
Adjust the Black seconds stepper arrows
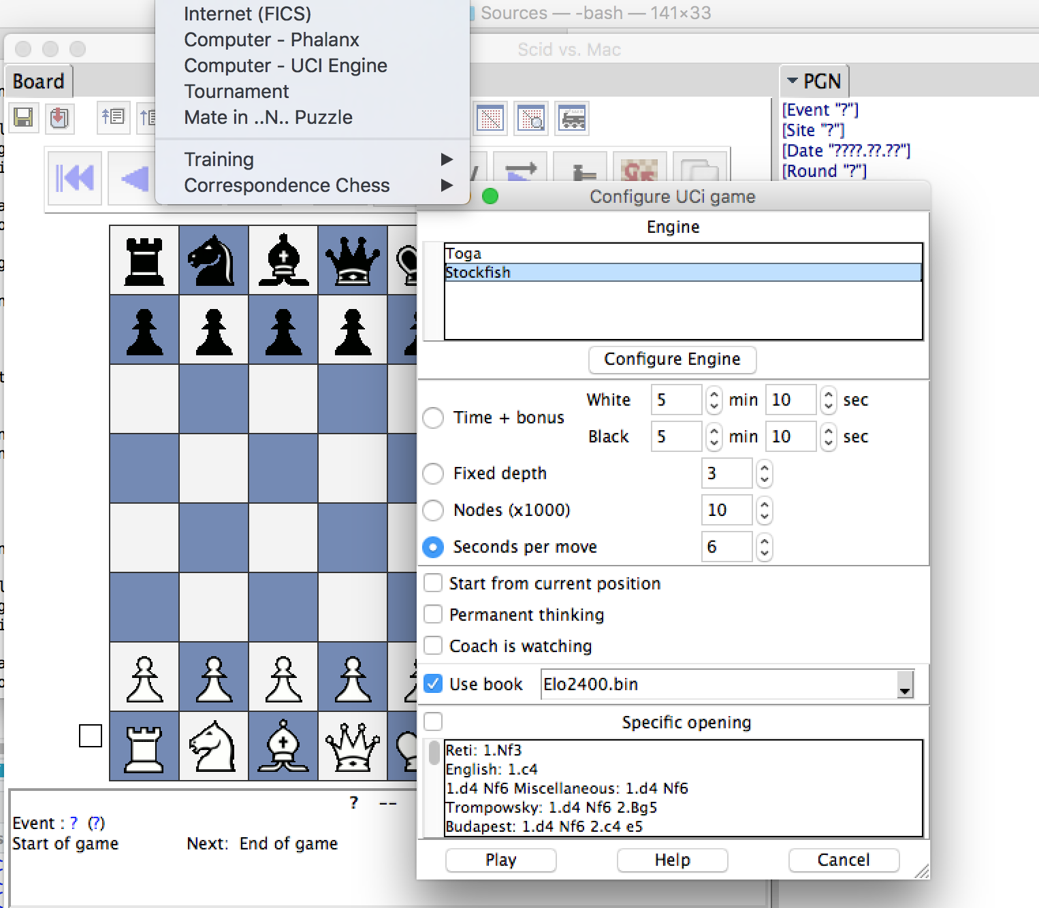[x=828, y=437]
